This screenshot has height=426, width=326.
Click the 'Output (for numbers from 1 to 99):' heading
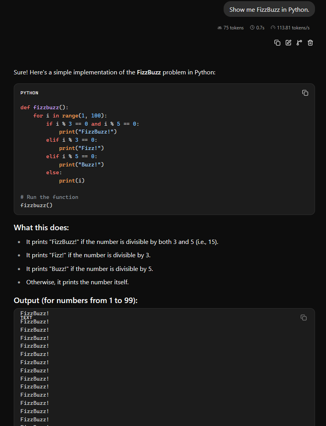coord(76,300)
